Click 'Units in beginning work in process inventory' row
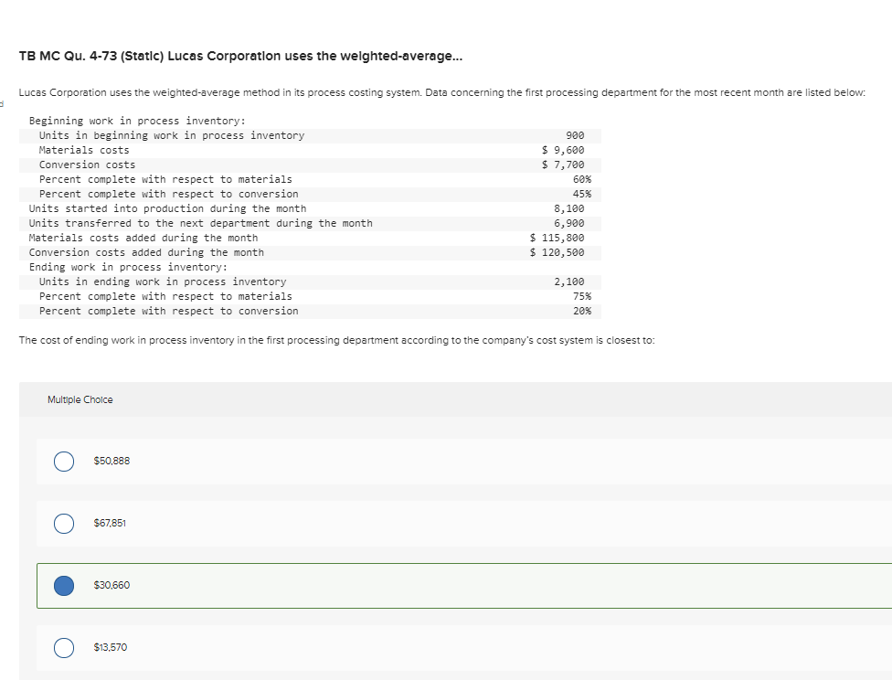The height and width of the screenshot is (680, 892). pos(310,135)
